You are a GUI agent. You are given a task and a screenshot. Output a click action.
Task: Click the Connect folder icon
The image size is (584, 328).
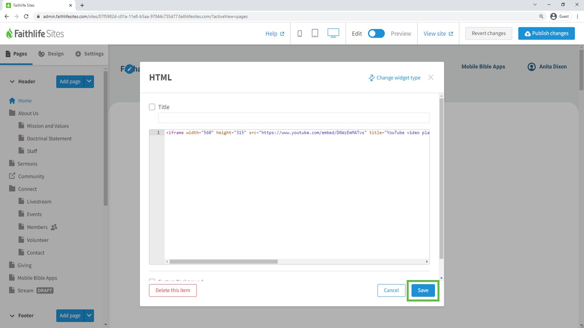point(12,189)
